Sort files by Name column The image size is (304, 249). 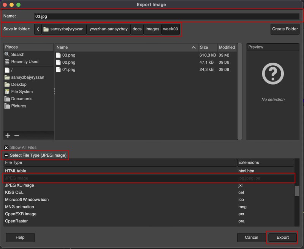pos(127,47)
